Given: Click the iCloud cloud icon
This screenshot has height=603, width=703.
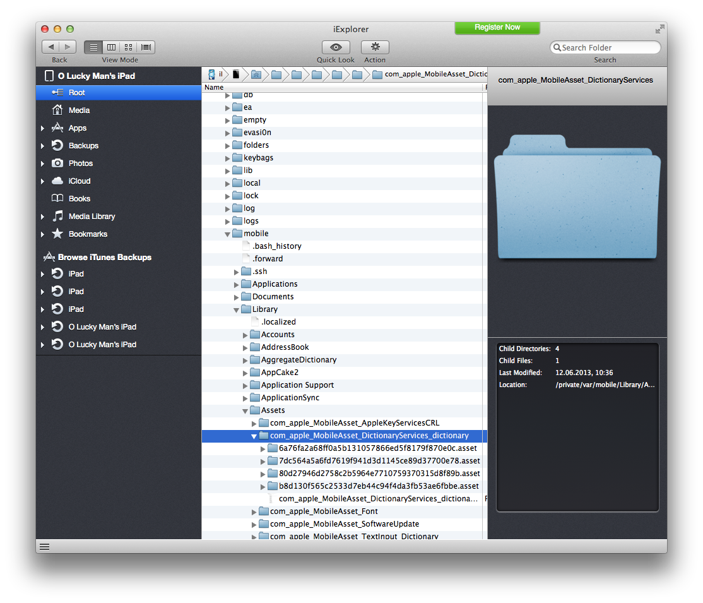Looking at the screenshot, I should coord(57,181).
